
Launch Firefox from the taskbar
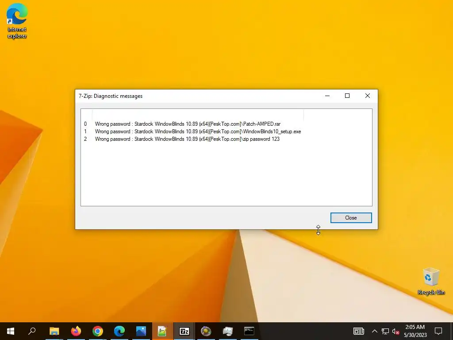76,331
